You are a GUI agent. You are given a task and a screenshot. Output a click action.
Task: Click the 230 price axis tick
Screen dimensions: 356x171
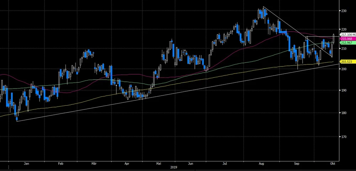[x=343, y=11]
